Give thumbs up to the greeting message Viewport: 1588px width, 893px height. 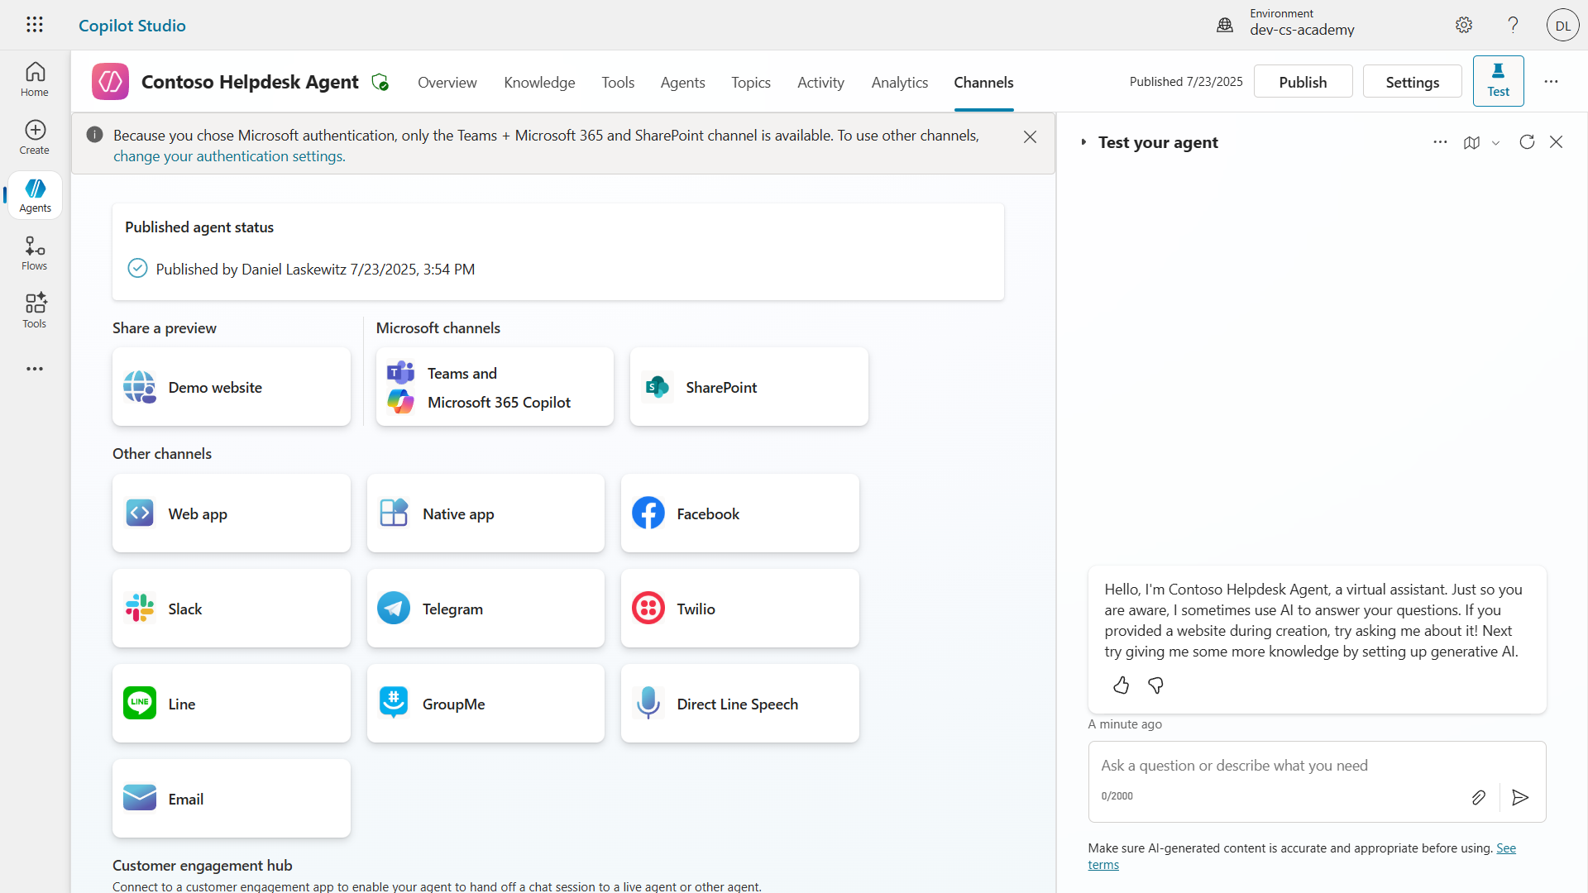(x=1121, y=685)
